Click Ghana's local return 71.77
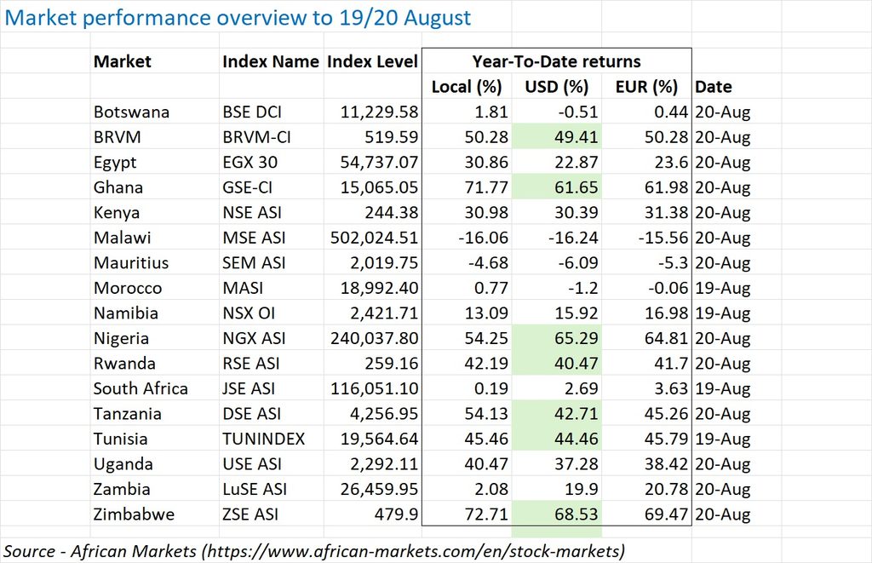872x563 pixels. click(x=467, y=187)
